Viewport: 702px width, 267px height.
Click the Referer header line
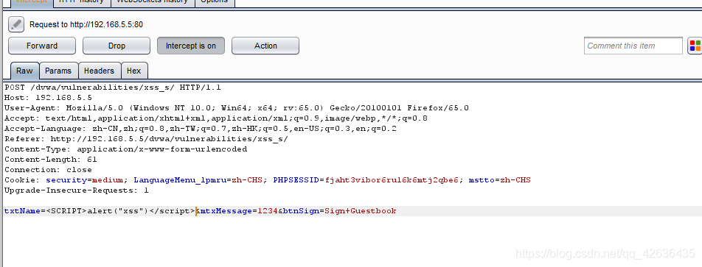tap(147, 139)
